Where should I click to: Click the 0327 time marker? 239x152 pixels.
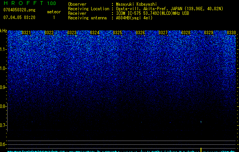[163, 33]
